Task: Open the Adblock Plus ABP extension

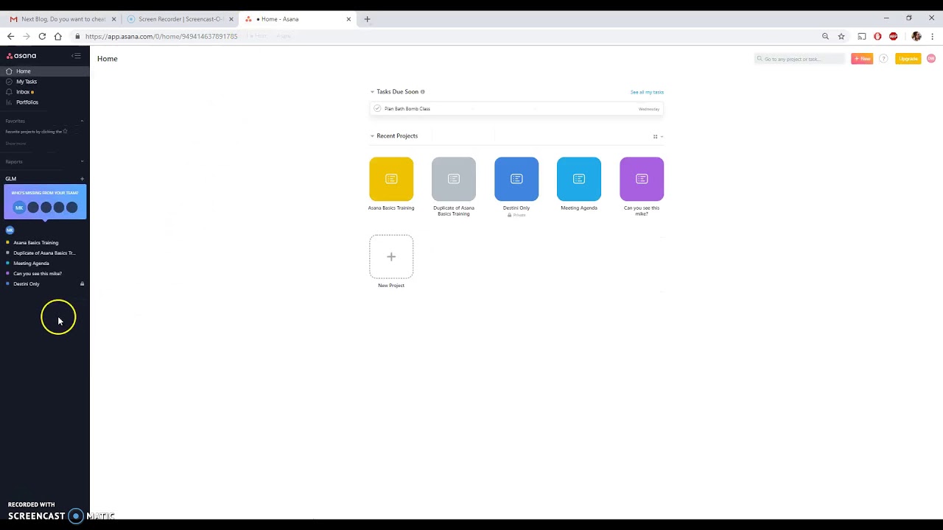Action: click(894, 36)
